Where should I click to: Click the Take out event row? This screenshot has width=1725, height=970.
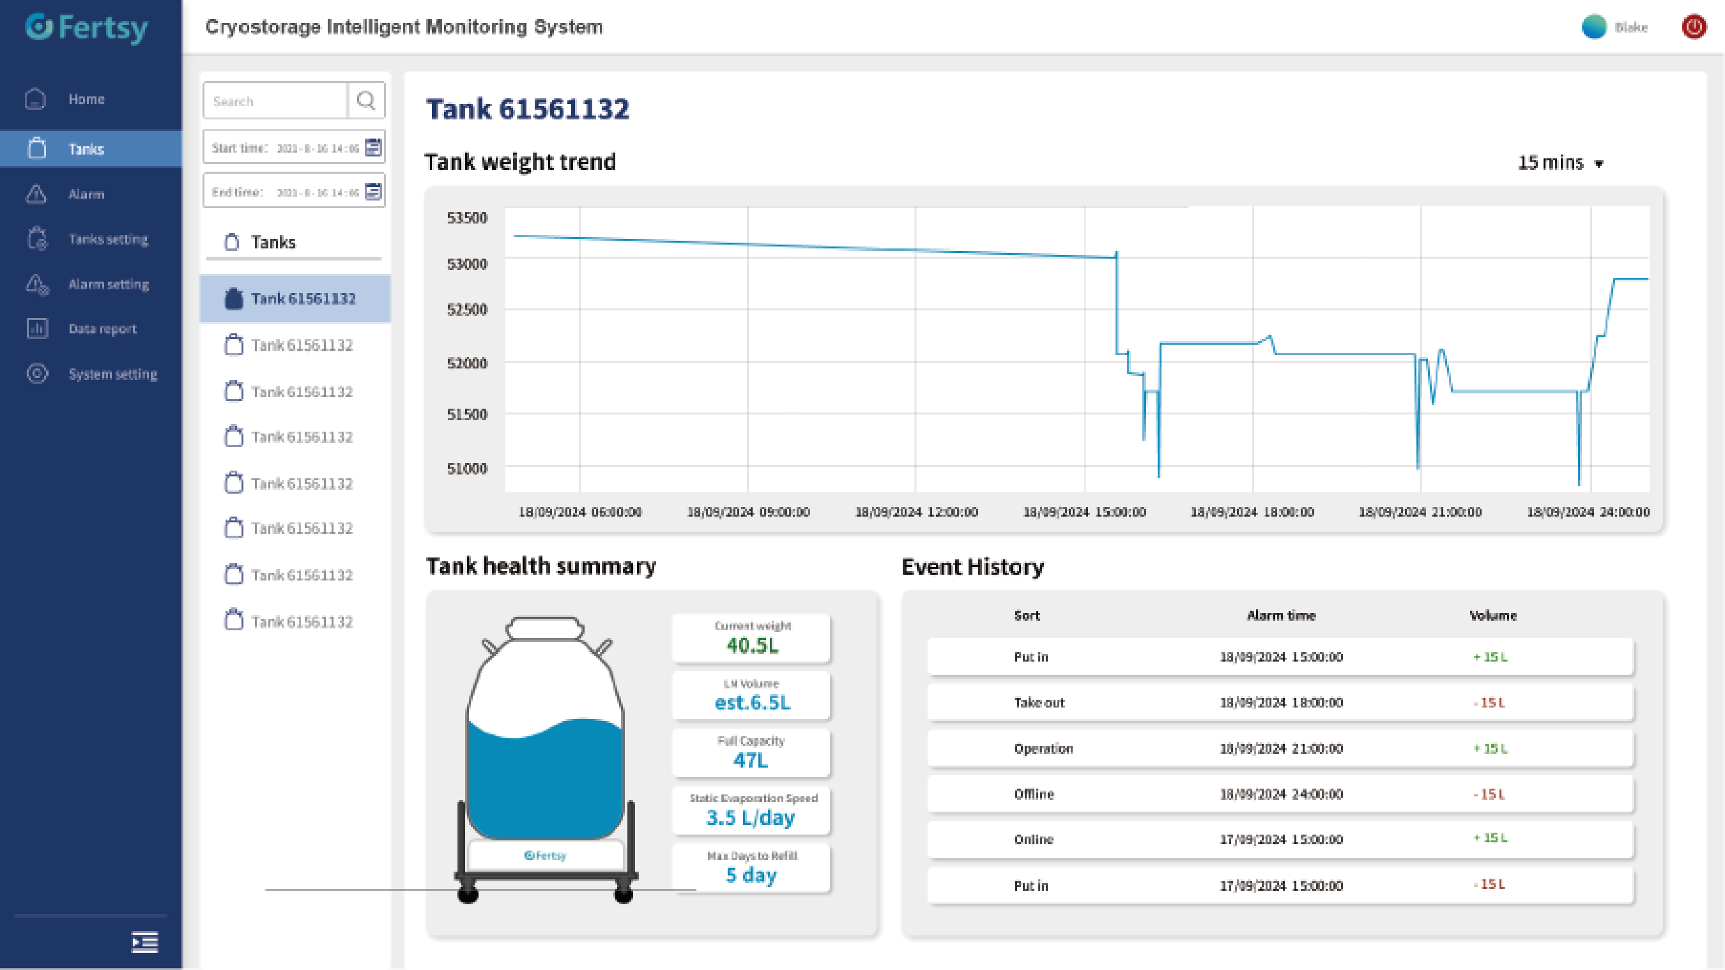[1280, 702]
